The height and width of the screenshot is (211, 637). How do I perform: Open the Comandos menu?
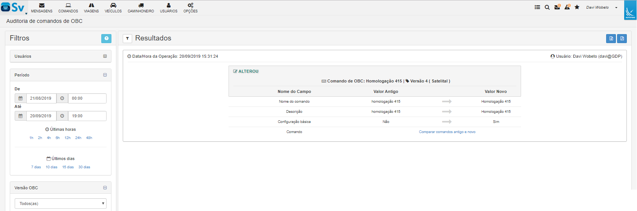(68, 8)
